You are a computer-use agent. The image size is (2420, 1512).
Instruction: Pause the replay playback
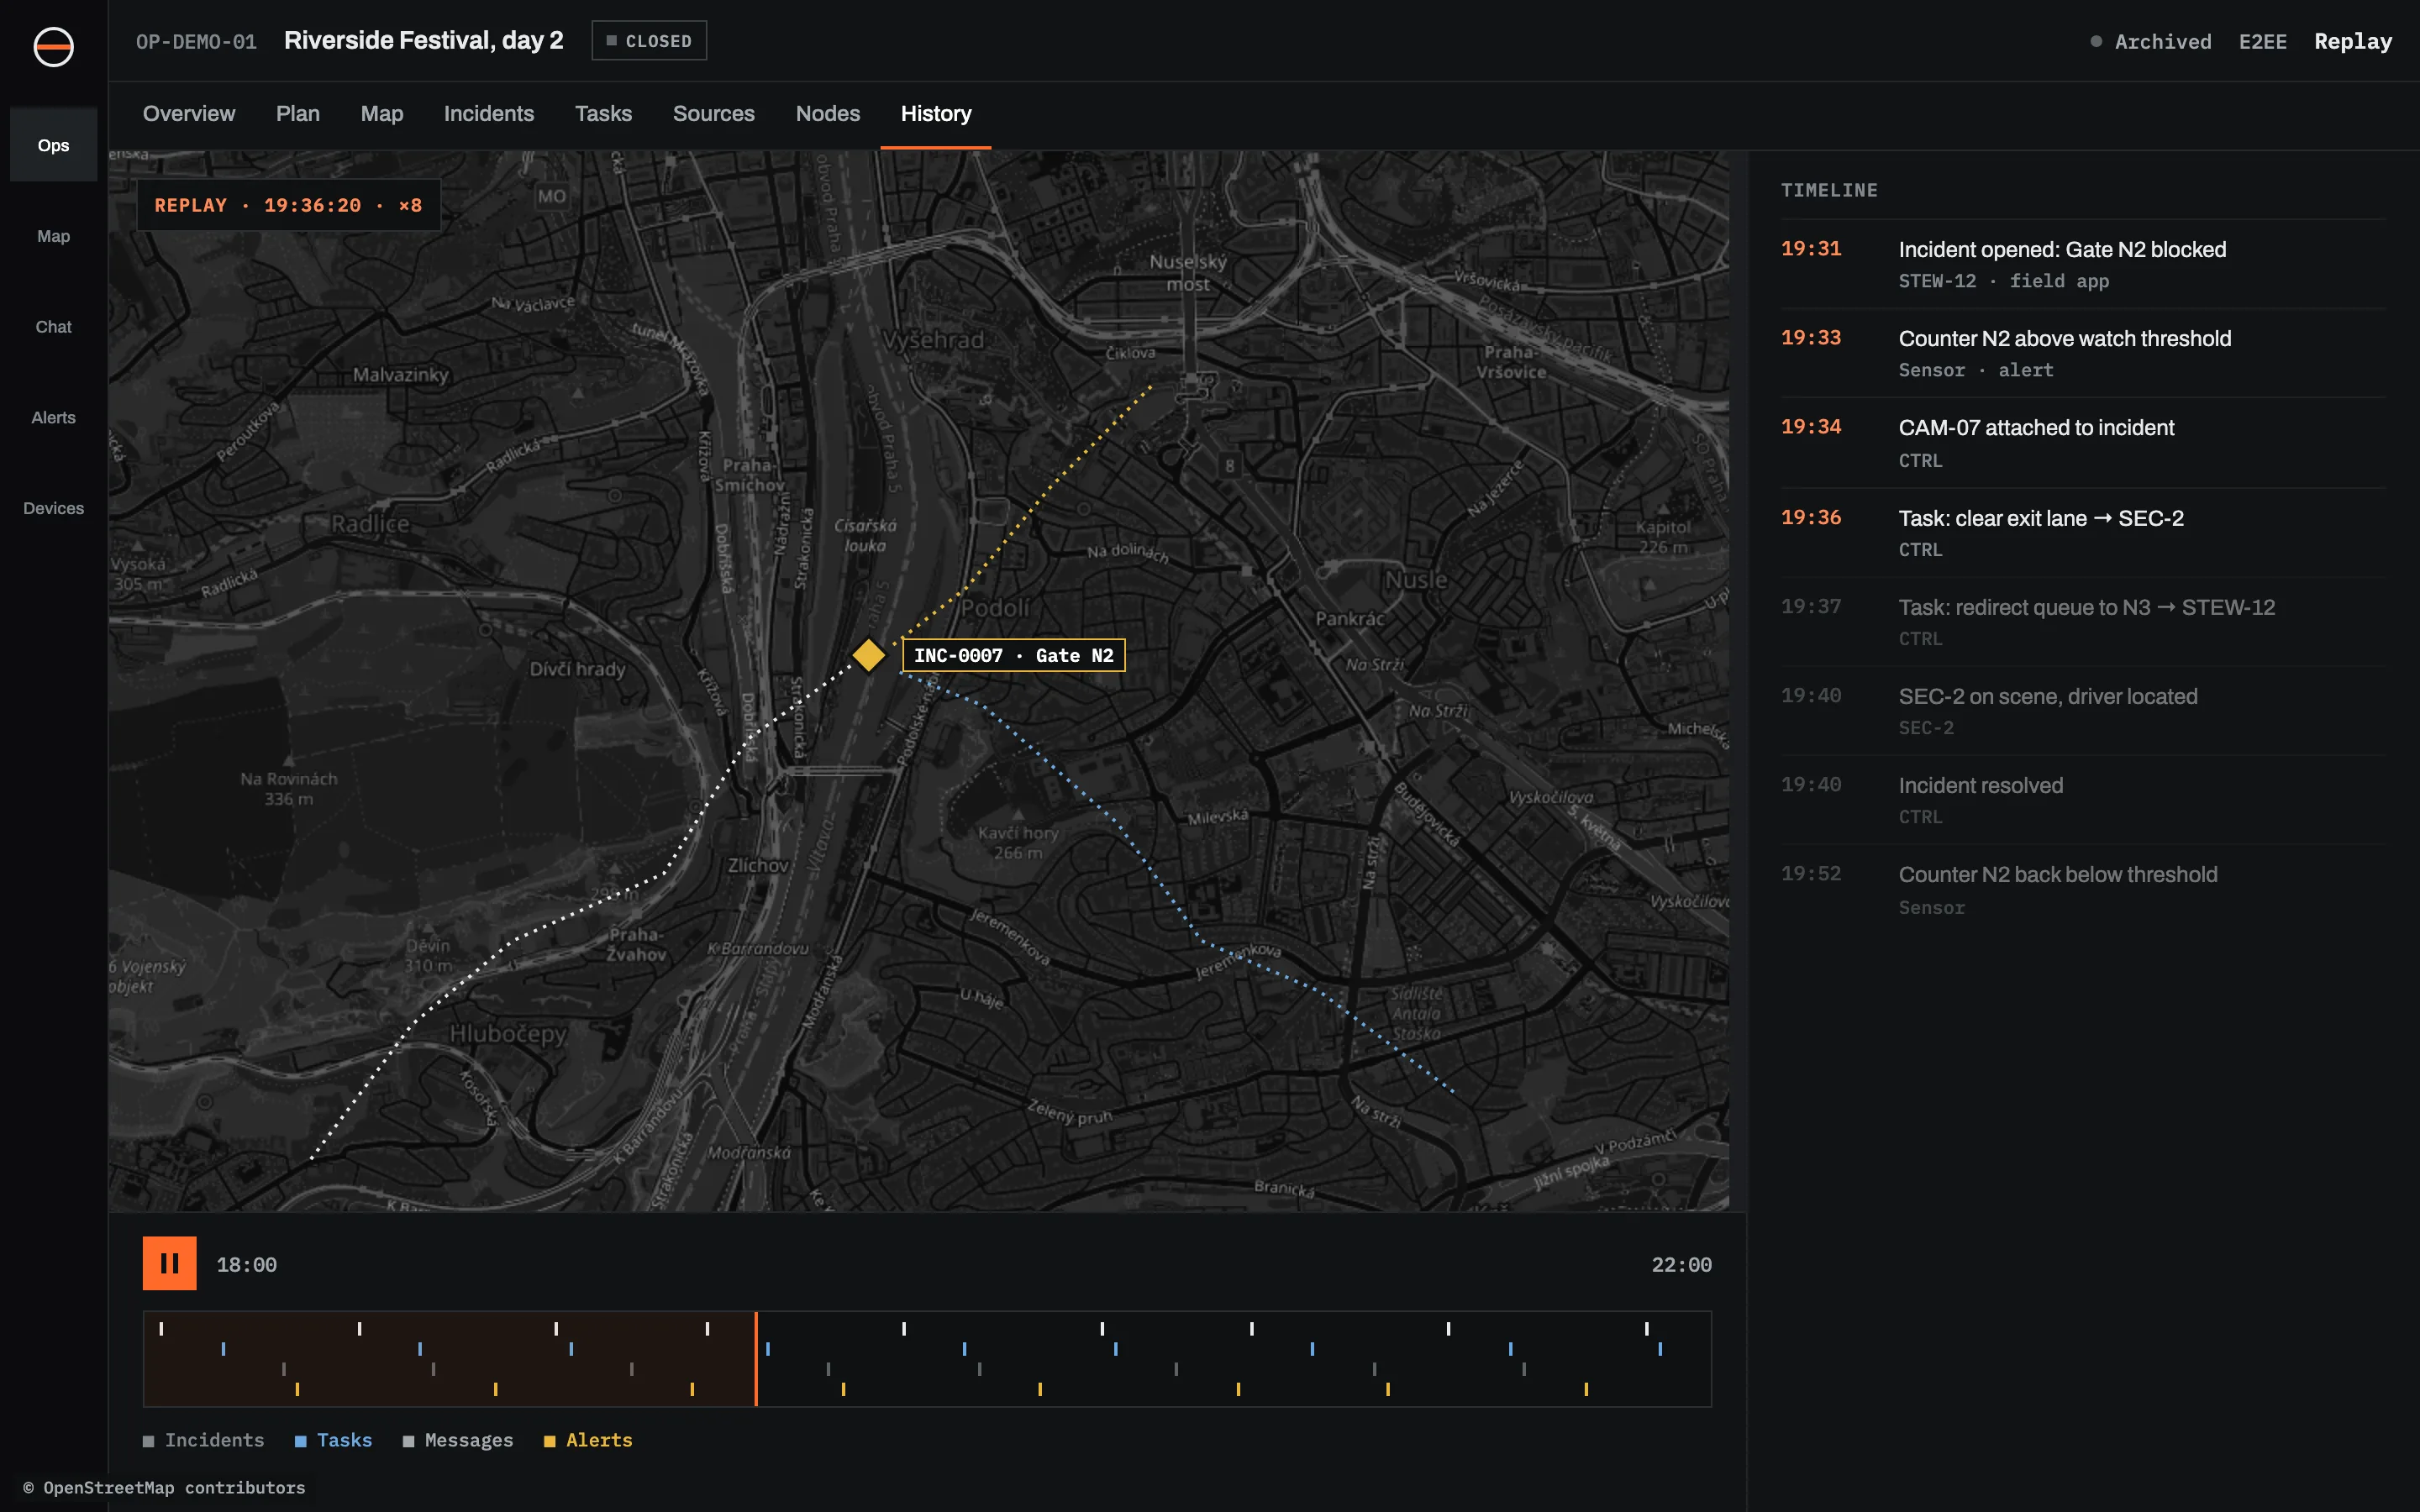[169, 1263]
